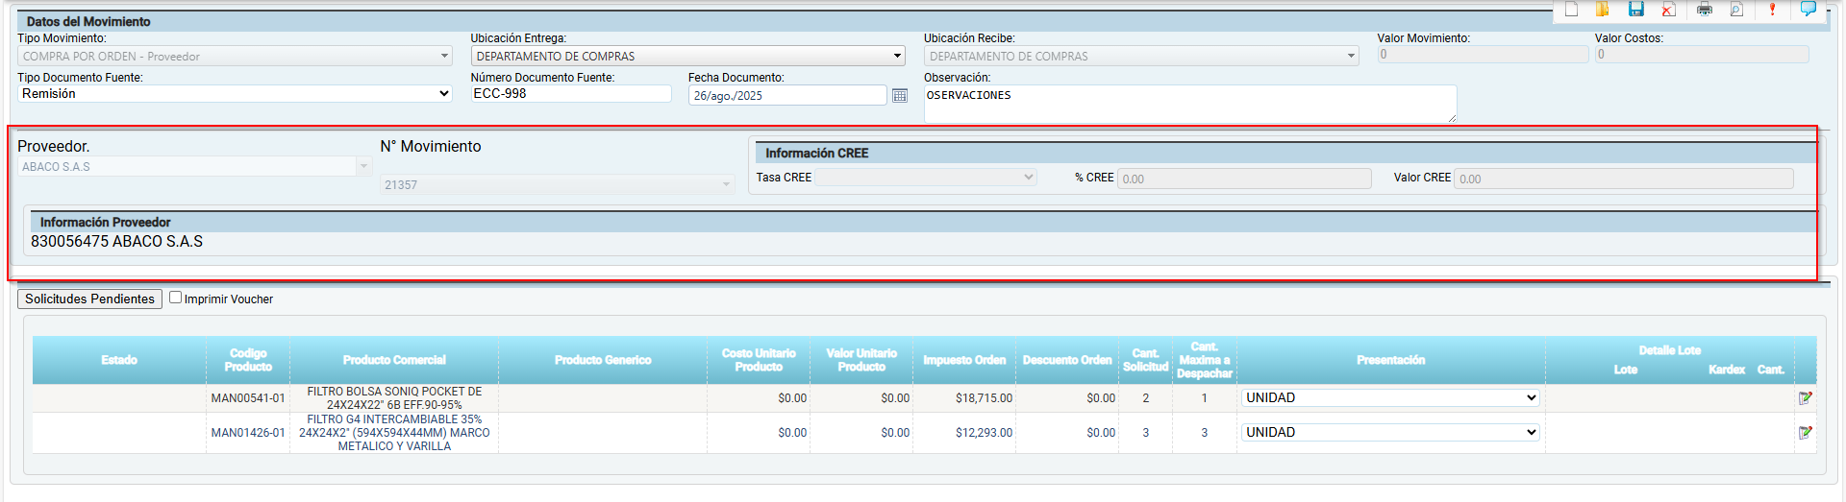Click the yellow open folder icon

pyautogui.click(x=1603, y=10)
